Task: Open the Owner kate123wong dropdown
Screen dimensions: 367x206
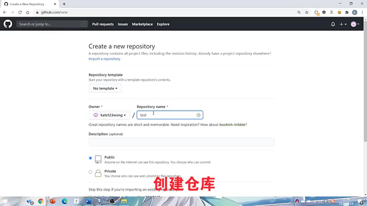Action: (109, 115)
